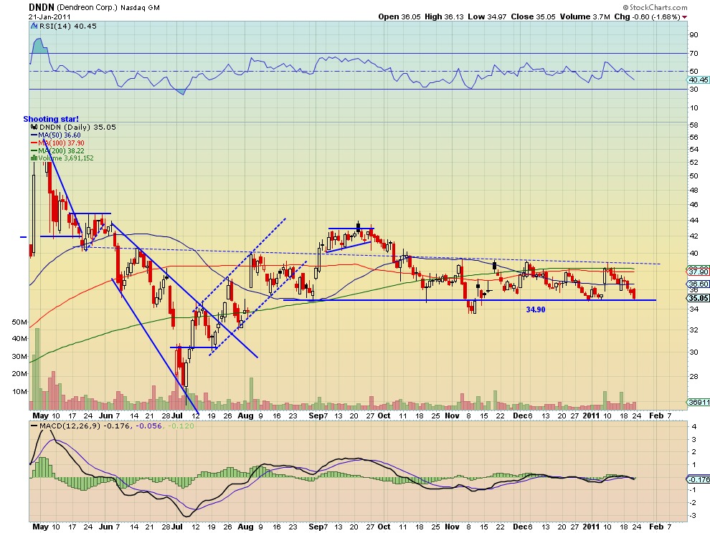
Task: Click the 4 label on MACD axis
Action: click(694, 427)
